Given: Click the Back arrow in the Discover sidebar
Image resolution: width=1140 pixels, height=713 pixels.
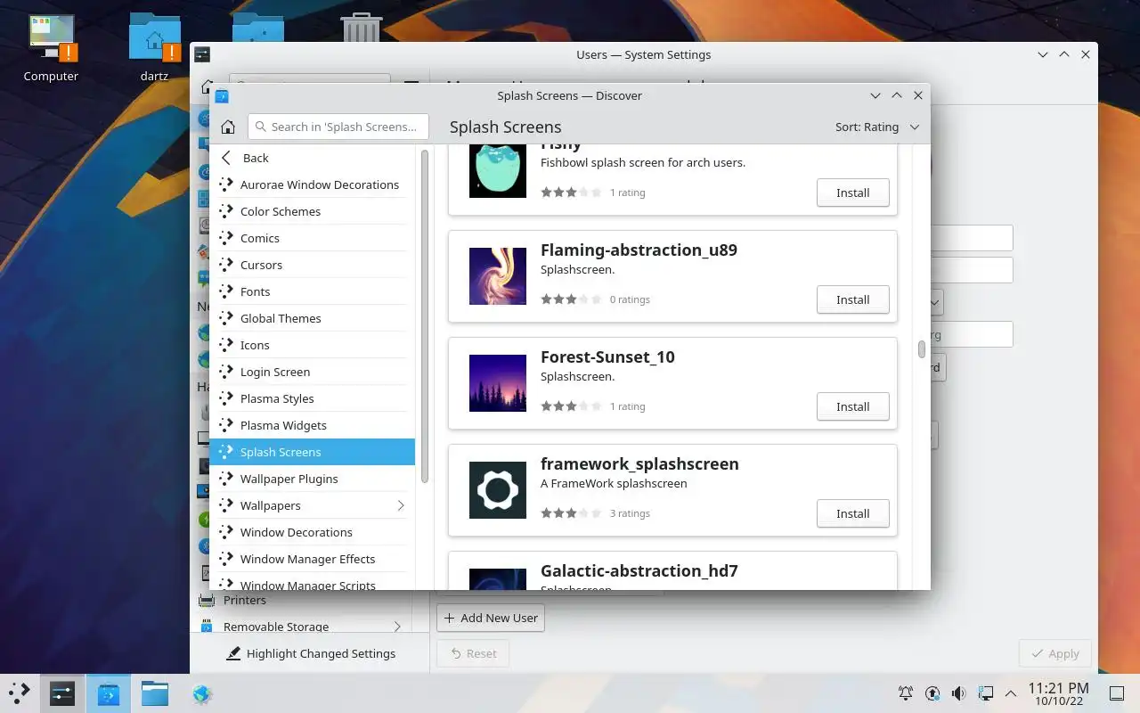Looking at the screenshot, I should click(x=226, y=158).
